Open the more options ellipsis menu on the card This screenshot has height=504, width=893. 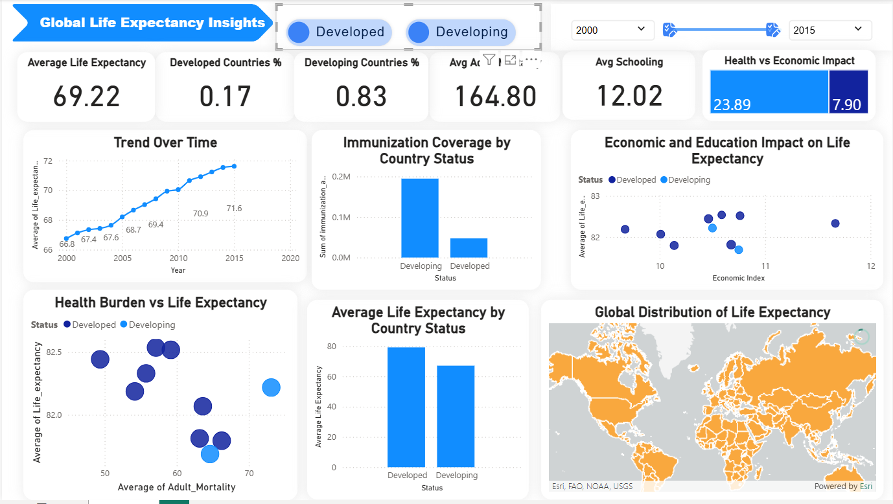coord(531,60)
